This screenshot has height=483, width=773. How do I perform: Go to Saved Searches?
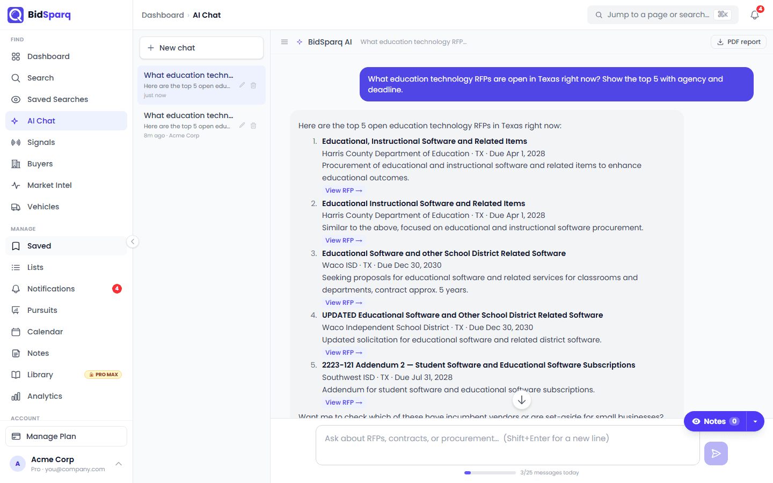[66, 99]
